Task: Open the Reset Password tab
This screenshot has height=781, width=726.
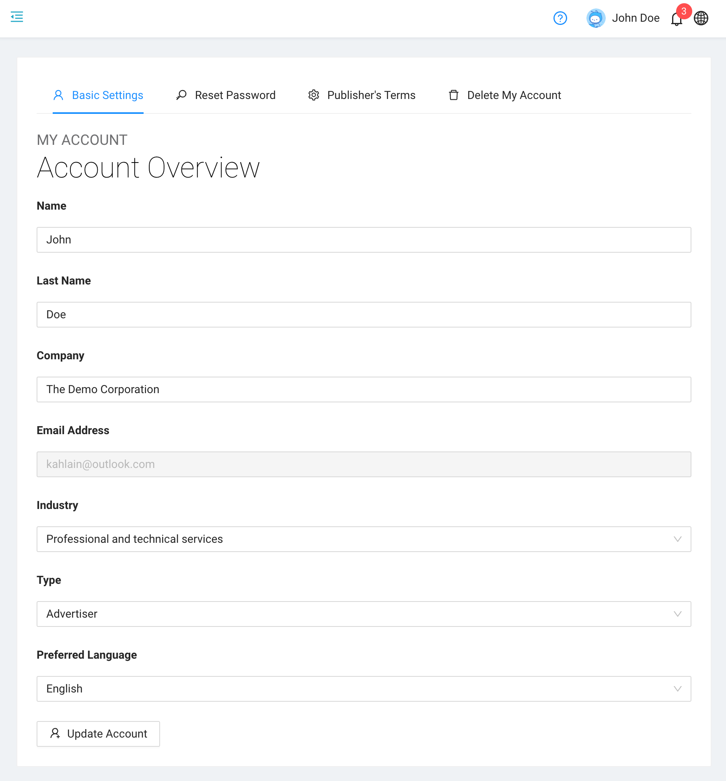Action: pos(226,95)
